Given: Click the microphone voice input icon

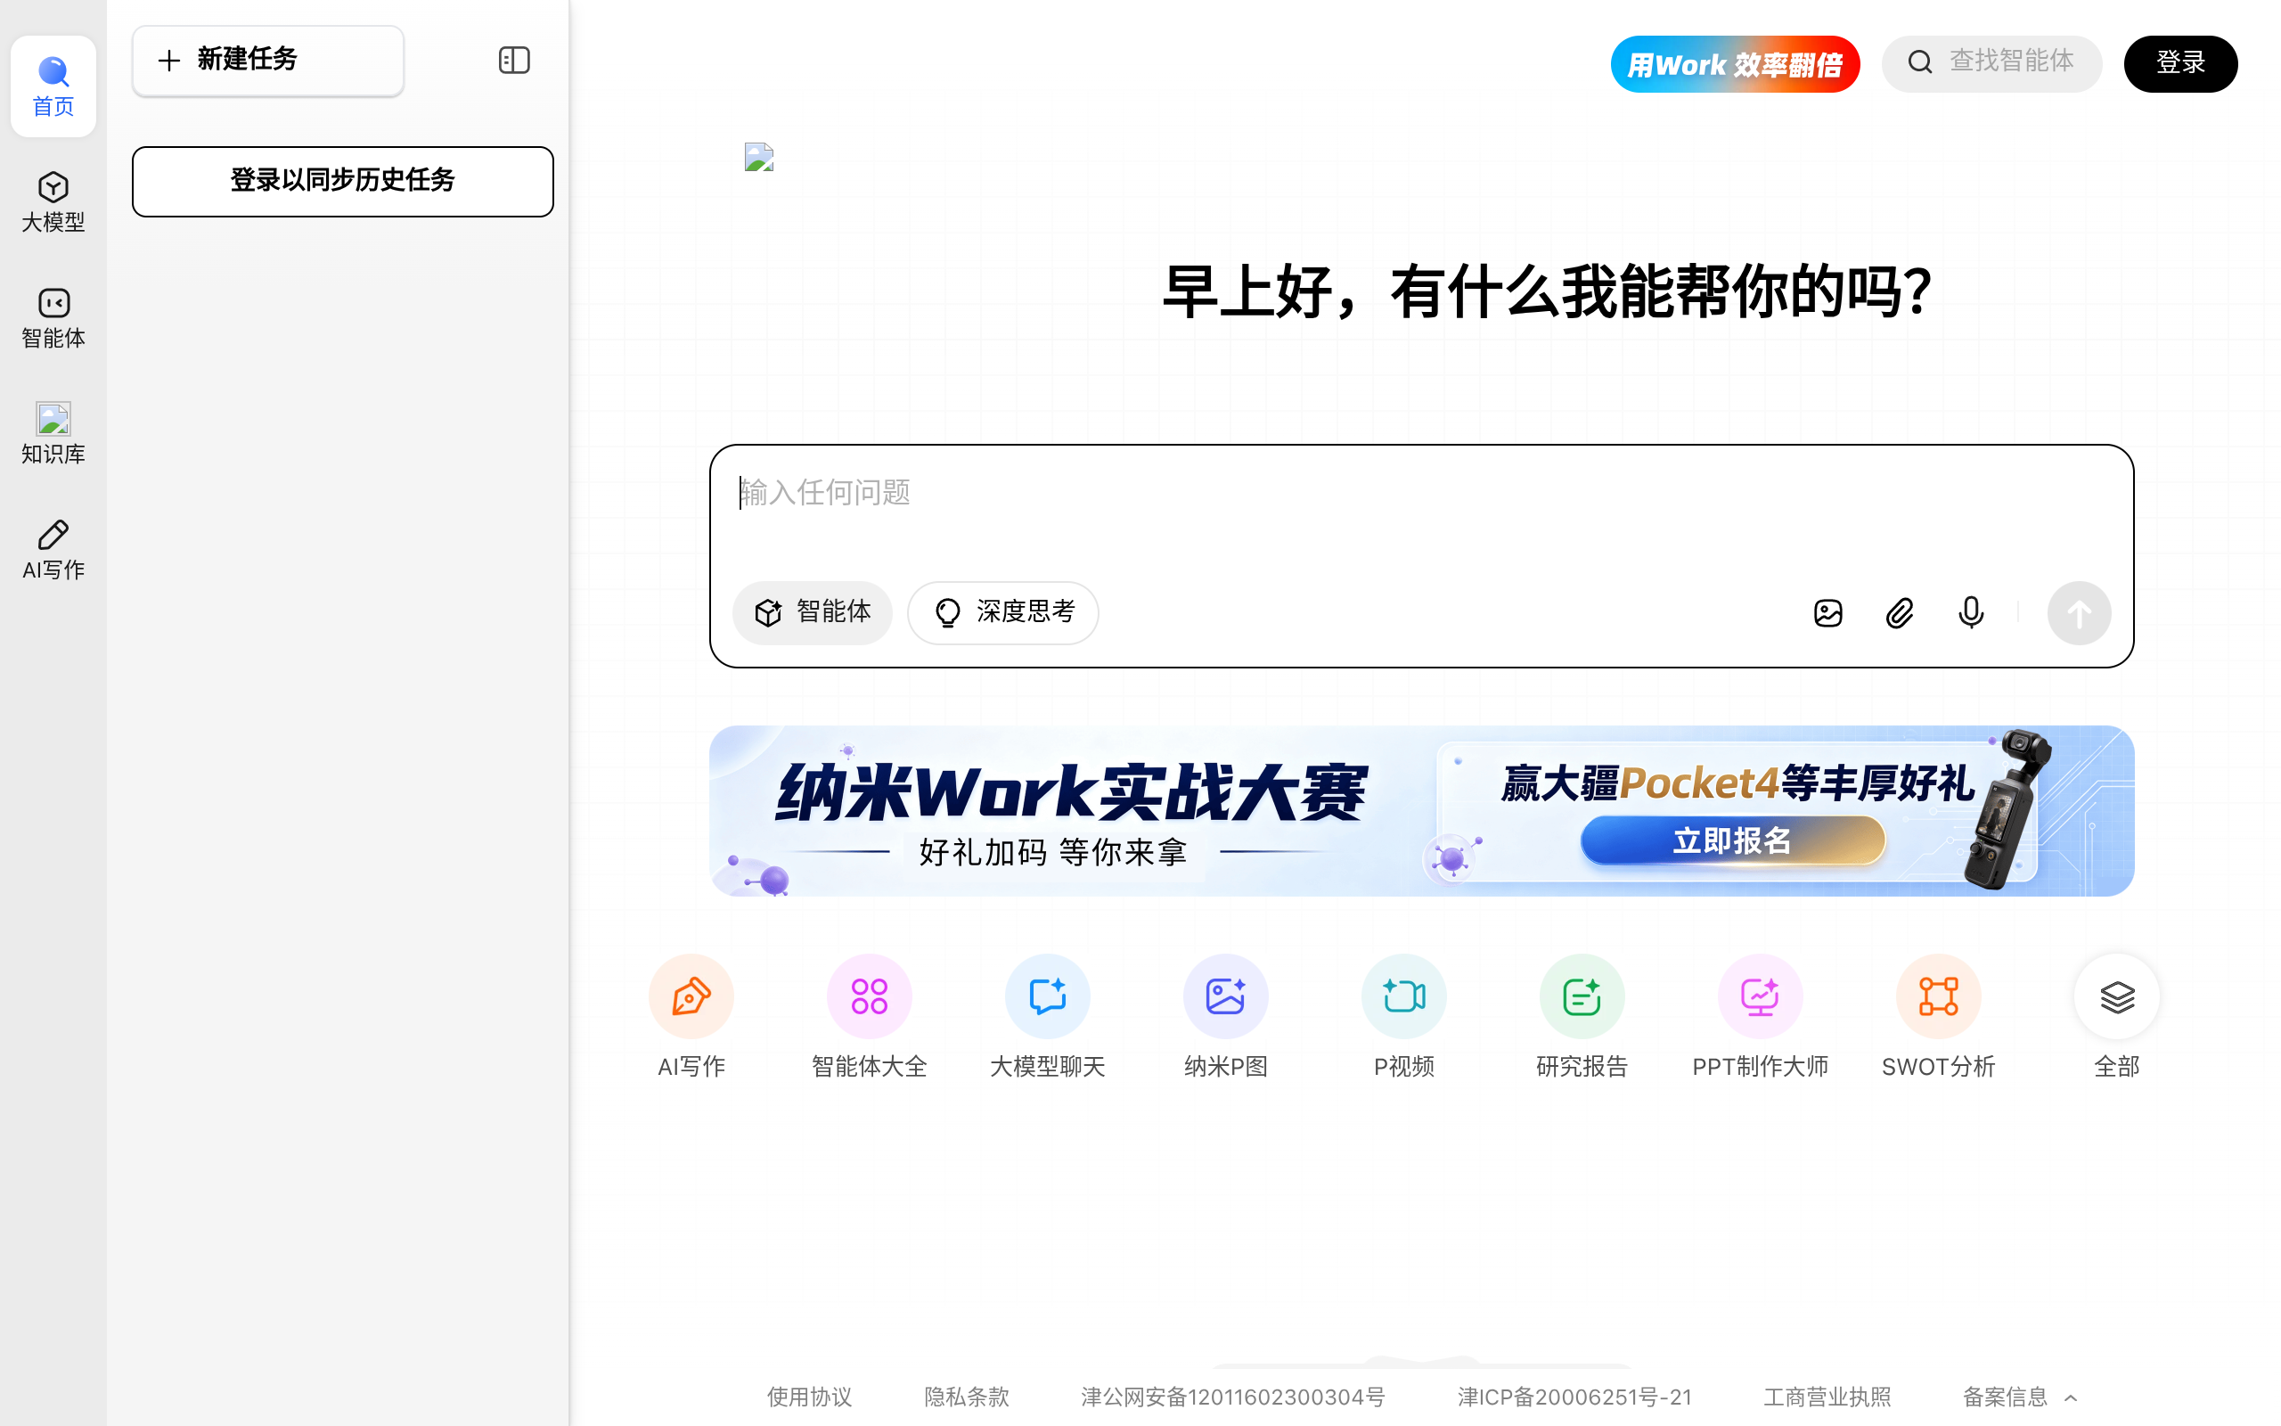Looking at the screenshot, I should (1970, 613).
